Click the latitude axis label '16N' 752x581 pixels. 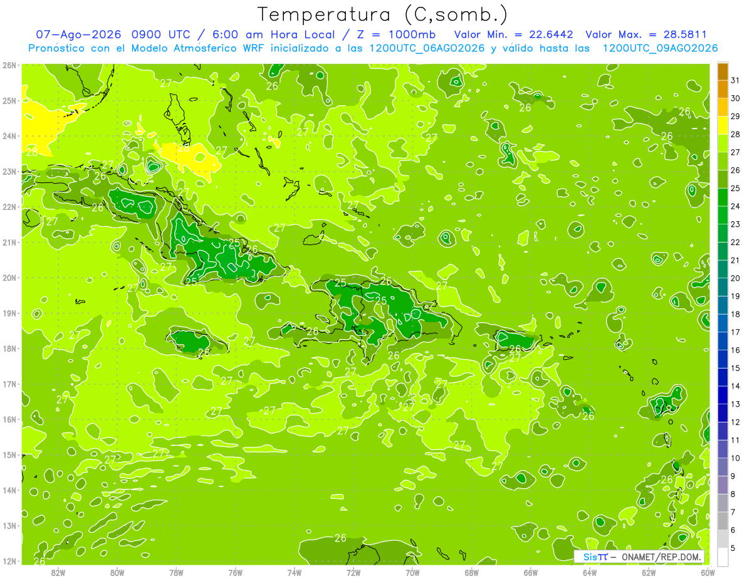[x=9, y=419]
